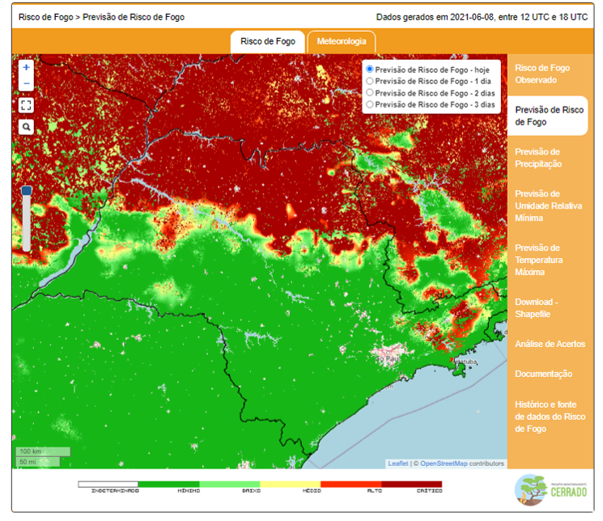The image size is (603, 521).
Task: Toggle fullscreen map view icon
Action: point(26,105)
